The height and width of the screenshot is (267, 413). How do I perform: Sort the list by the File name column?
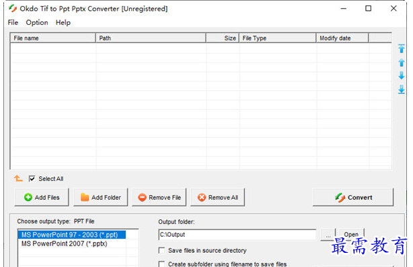(x=52, y=38)
